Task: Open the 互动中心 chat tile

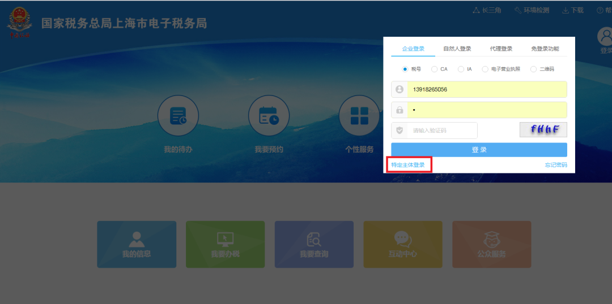Action: coord(402,244)
